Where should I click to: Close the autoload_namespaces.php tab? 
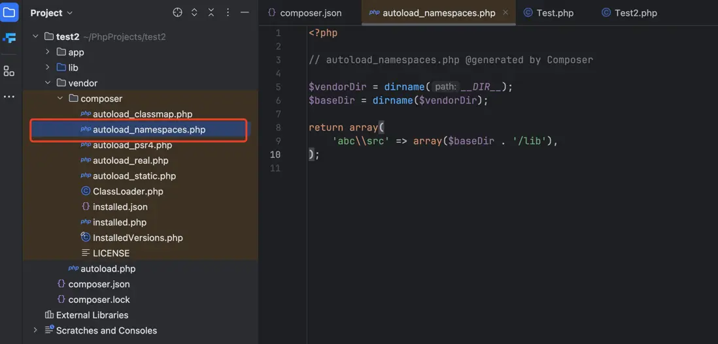click(x=505, y=12)
